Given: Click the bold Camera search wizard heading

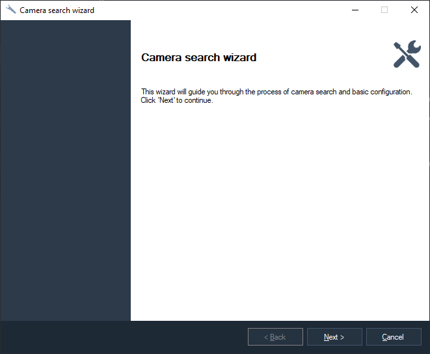Looking at the screenshot, I should click(198, 58).
